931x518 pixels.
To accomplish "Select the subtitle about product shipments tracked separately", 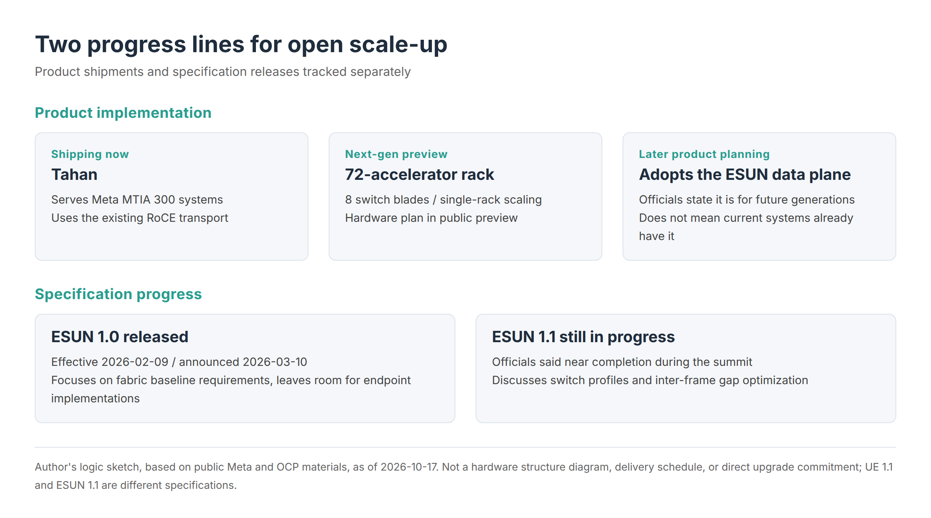I will (x=223, y=72).
